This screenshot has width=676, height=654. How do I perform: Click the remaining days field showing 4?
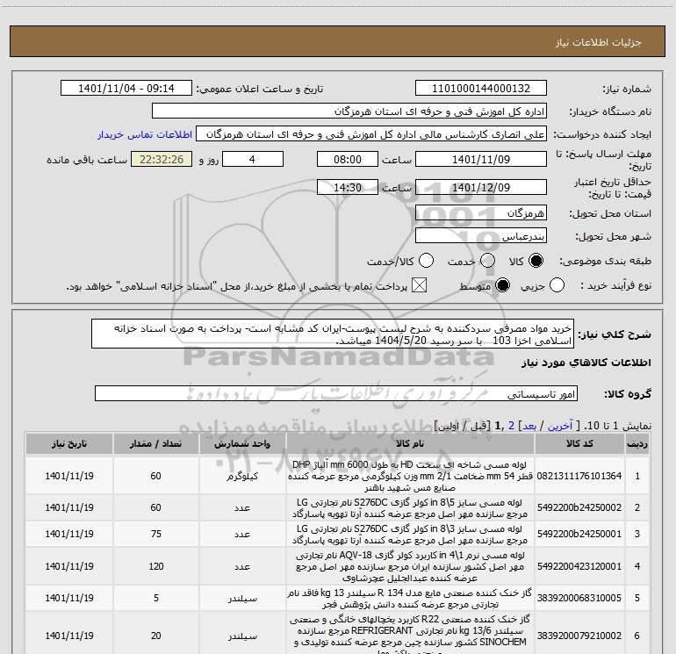tap(252, 159)
